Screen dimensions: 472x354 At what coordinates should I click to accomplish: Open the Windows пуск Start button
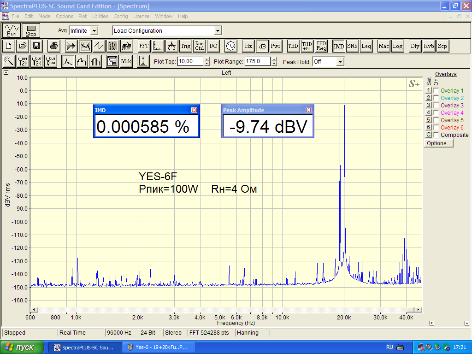pyautogui.click(x=22, y=348)
